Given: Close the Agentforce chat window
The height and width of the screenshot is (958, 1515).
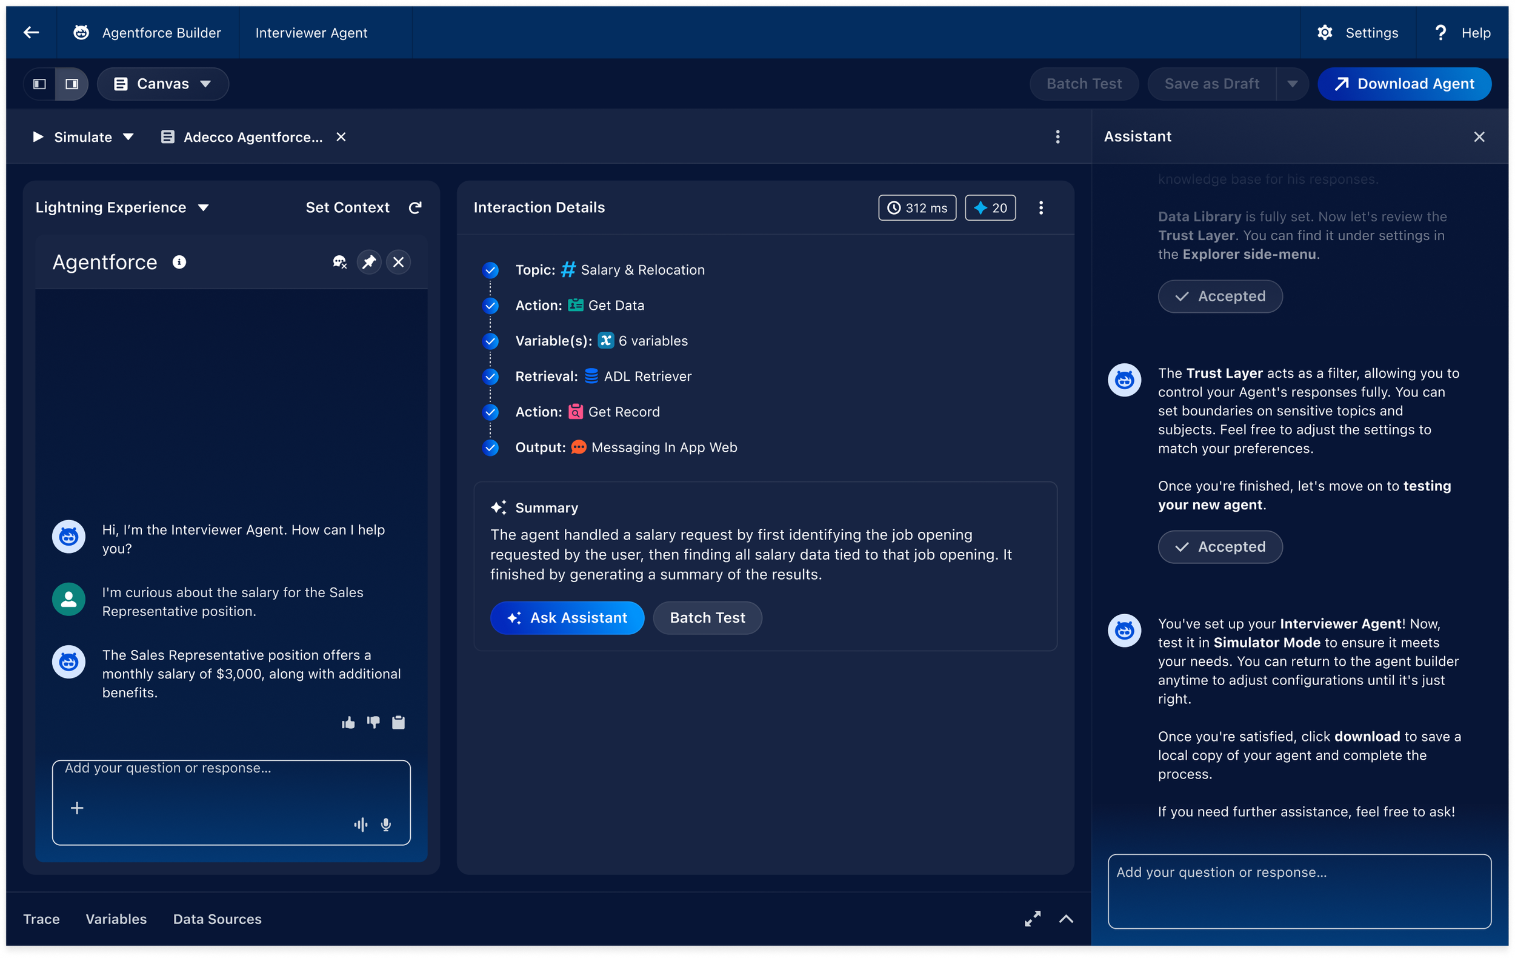Looking at the screenshot, I should (398, 262).
